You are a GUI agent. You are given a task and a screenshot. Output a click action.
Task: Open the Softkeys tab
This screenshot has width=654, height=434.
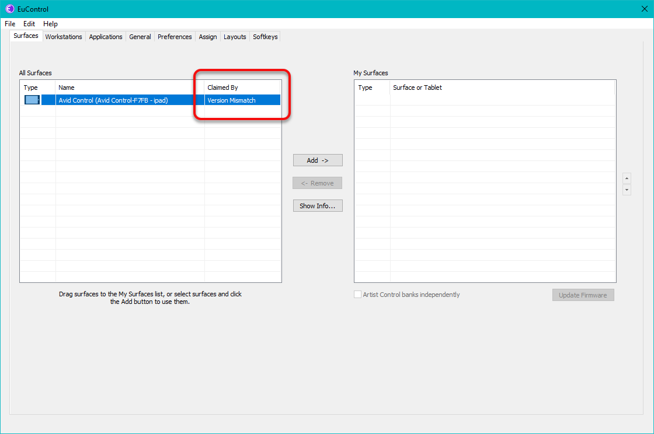[x=265, y=37]
